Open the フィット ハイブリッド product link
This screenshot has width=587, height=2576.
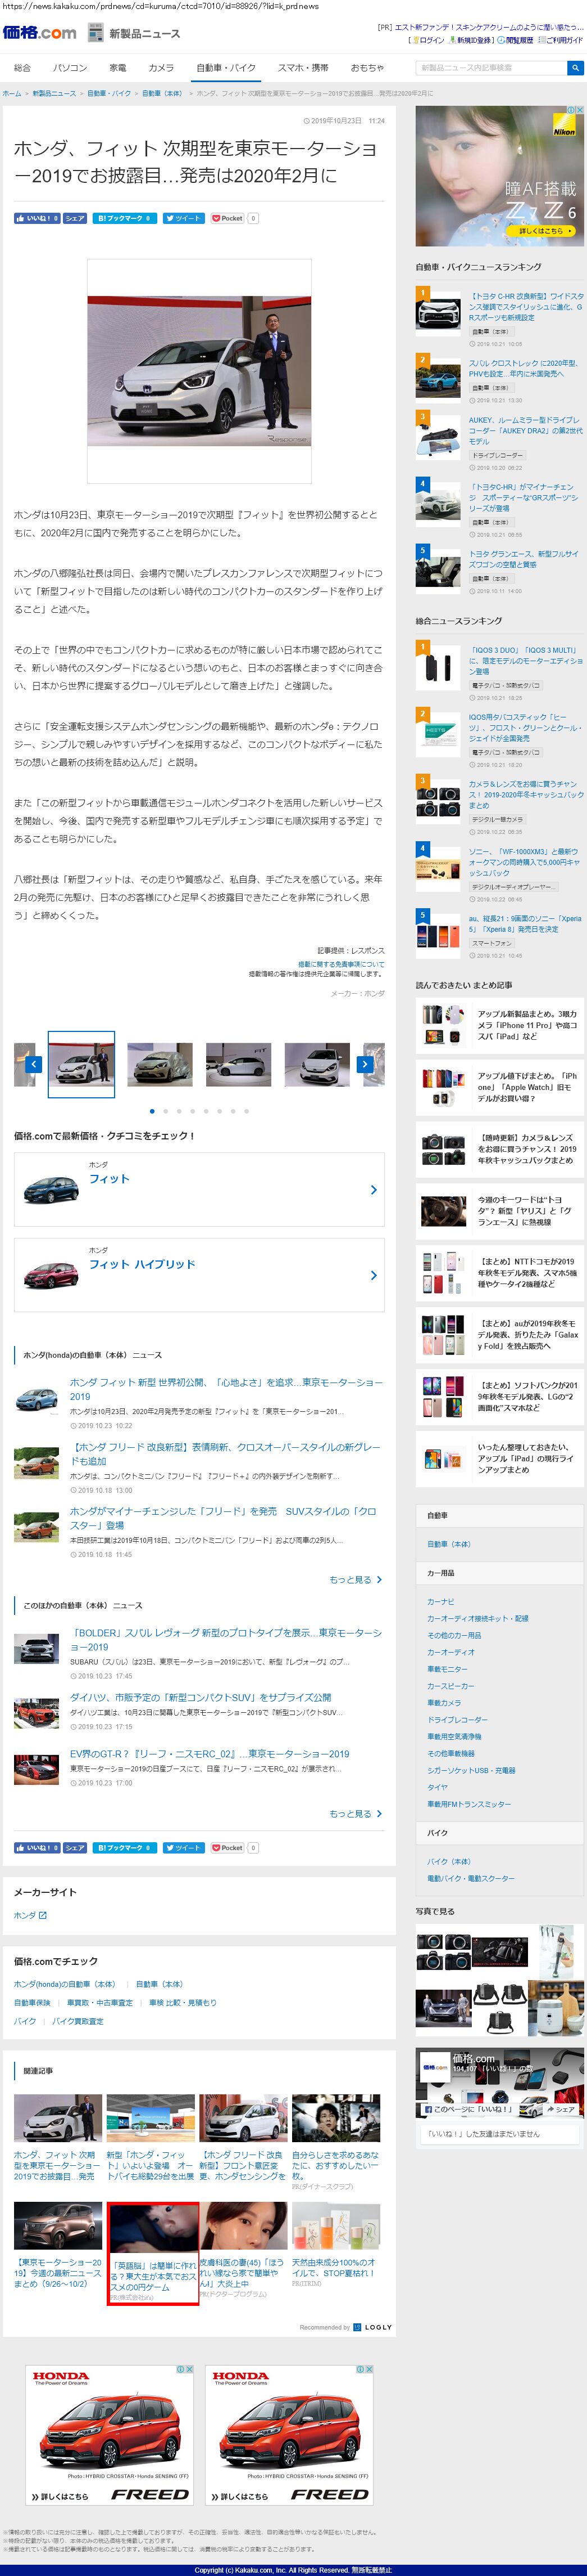tap(142, 1264)
